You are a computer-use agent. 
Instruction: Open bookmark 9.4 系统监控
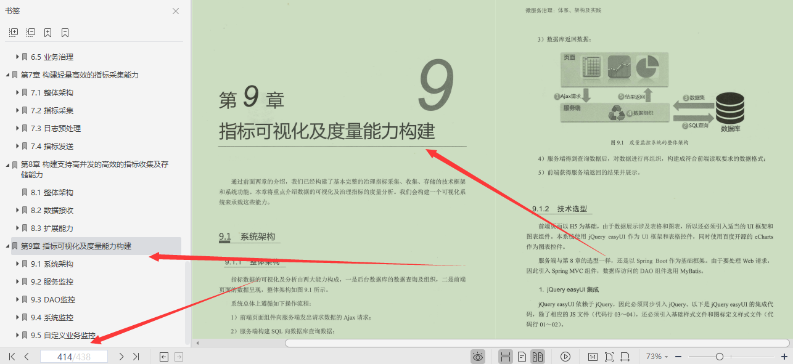click(52, 317)
